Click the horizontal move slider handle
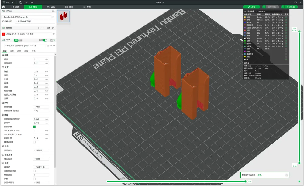This screenshot has width=304, height=186. coord(245,181)
